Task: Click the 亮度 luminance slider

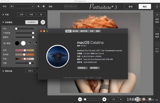Action: pyautogui.click(x=25, y=59)
